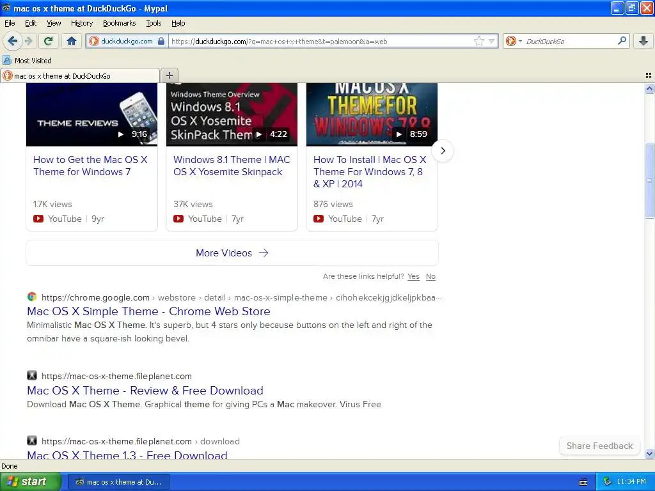Open the Bookmarks menu
The width and height of the screenshot is (655, 491).
[x=119, y=23]
